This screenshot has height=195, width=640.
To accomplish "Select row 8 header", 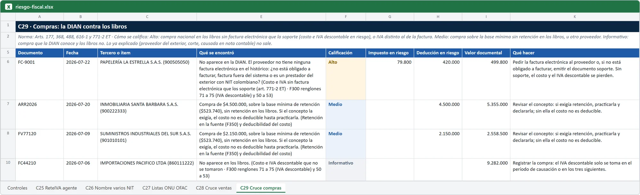I will point(8,144).
